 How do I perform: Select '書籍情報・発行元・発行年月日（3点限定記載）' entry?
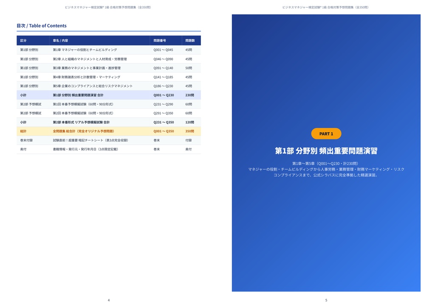coord(85,149)
